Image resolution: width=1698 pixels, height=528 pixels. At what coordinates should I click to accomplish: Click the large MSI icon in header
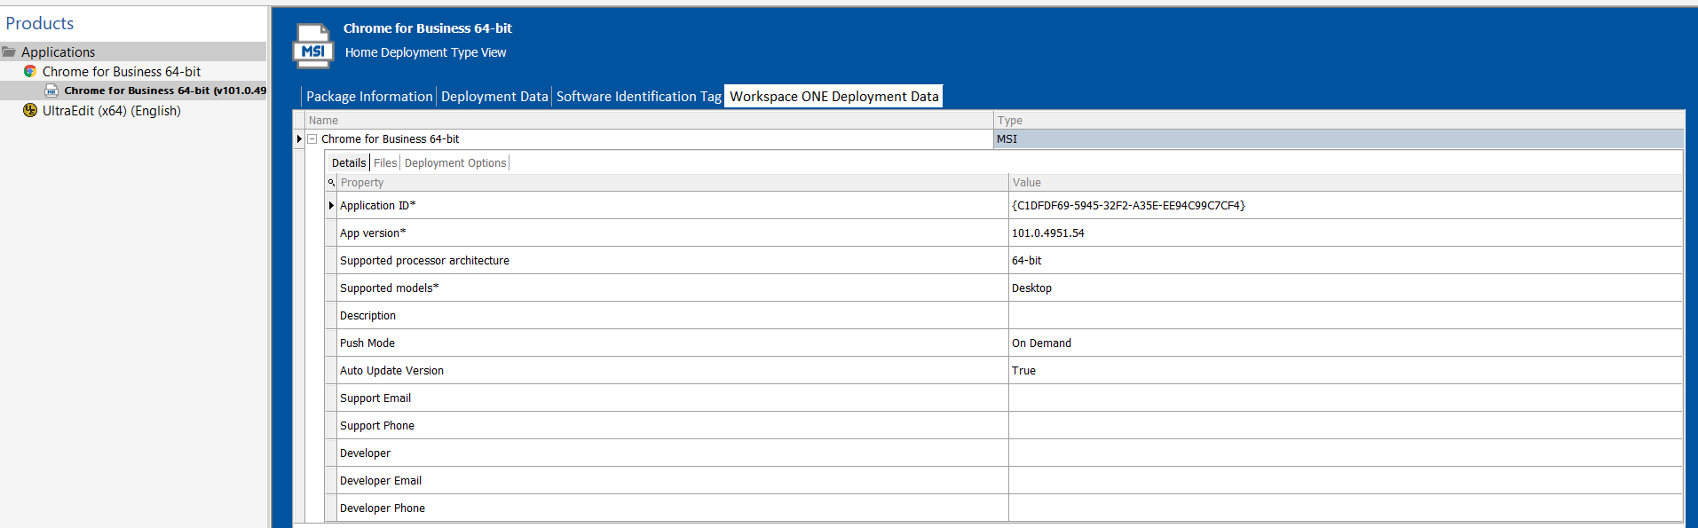312,46
